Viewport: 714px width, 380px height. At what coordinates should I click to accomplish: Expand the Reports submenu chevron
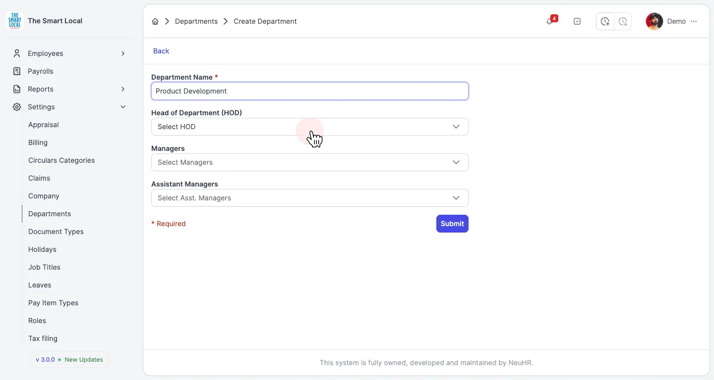[x=123, y=89]
